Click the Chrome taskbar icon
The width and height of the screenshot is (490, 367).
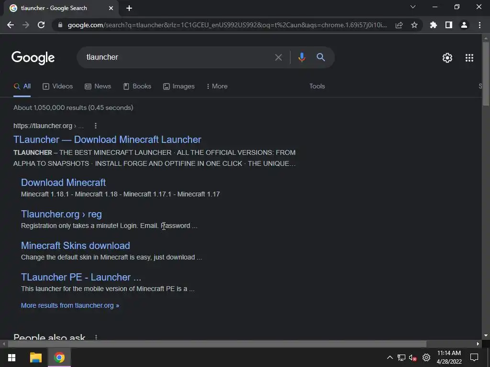[x=59, y=357]
